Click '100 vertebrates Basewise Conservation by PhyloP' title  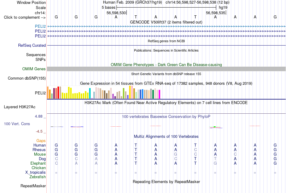point(166,117)
